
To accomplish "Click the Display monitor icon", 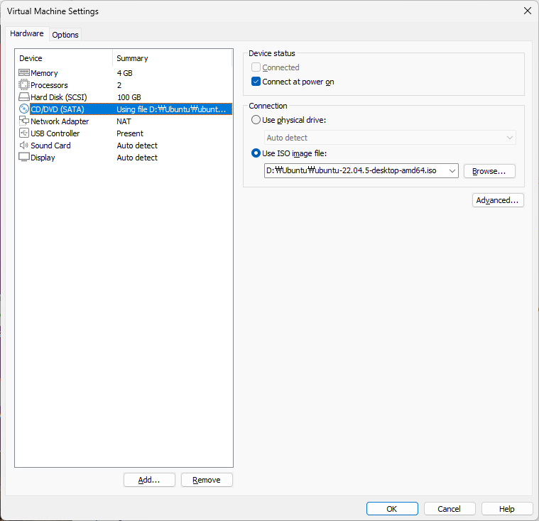I will coord(23,157).
